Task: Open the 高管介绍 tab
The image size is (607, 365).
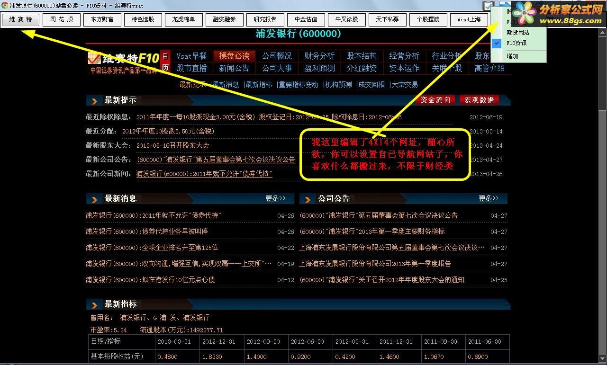Action: [489, 68]
